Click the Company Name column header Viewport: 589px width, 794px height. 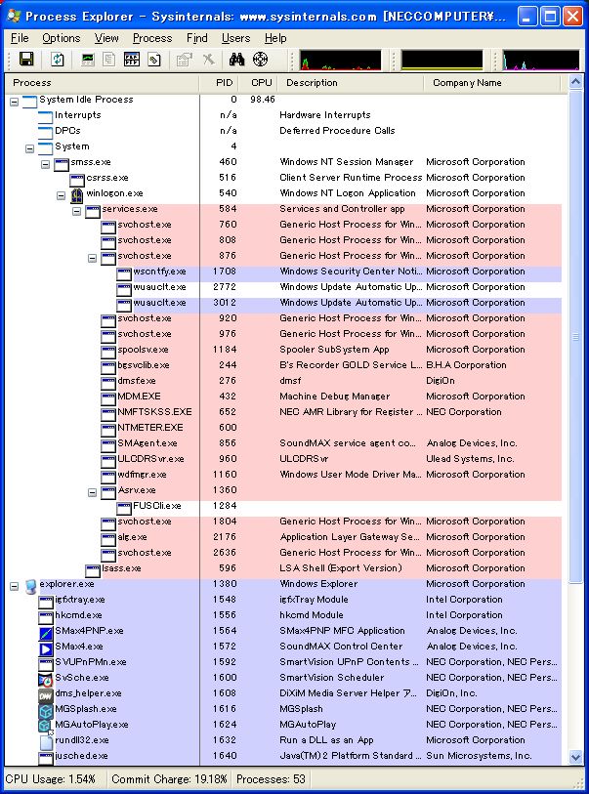pos(467,83)
